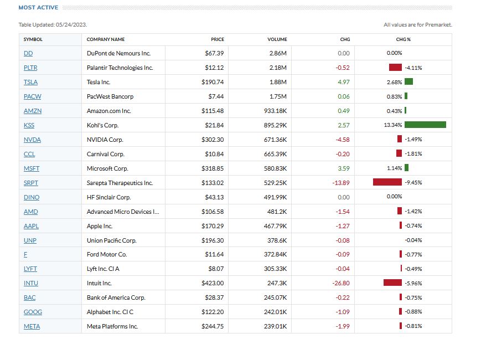Click the GOOG symbol link
The image size is (481, 344).
tap(33, 312)
